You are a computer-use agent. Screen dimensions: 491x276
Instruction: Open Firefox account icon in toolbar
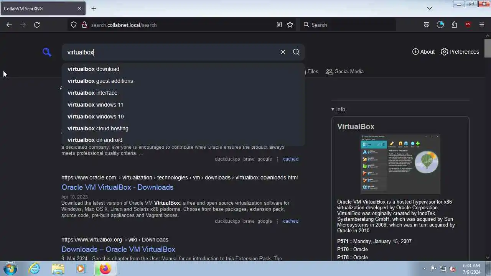pos(440,25)
